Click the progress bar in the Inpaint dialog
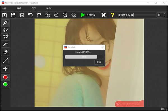The image size is (168, 111). tap(84, 57)
